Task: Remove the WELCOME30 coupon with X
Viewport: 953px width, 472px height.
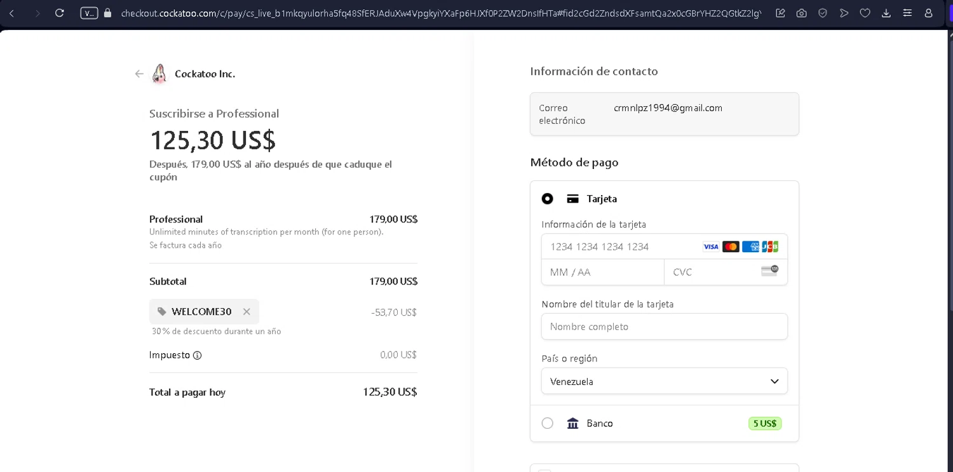Action: click(x=247, y=311)
